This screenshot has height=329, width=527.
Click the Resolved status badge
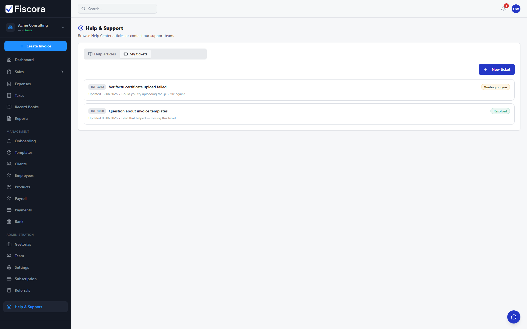click(x=500, y=111)
